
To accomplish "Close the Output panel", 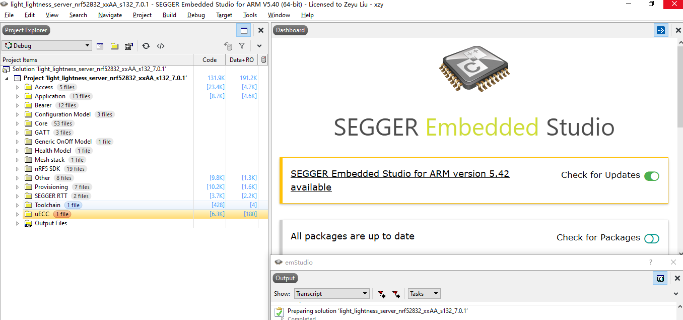I will pos(677,278).
